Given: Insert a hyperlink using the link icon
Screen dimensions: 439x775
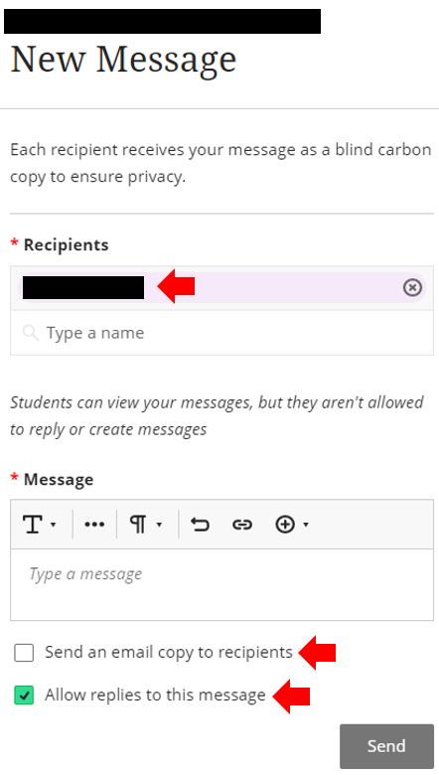Looking at the screenshot, I should pos(242,525).
